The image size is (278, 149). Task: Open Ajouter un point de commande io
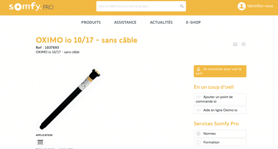pos(220,99)
